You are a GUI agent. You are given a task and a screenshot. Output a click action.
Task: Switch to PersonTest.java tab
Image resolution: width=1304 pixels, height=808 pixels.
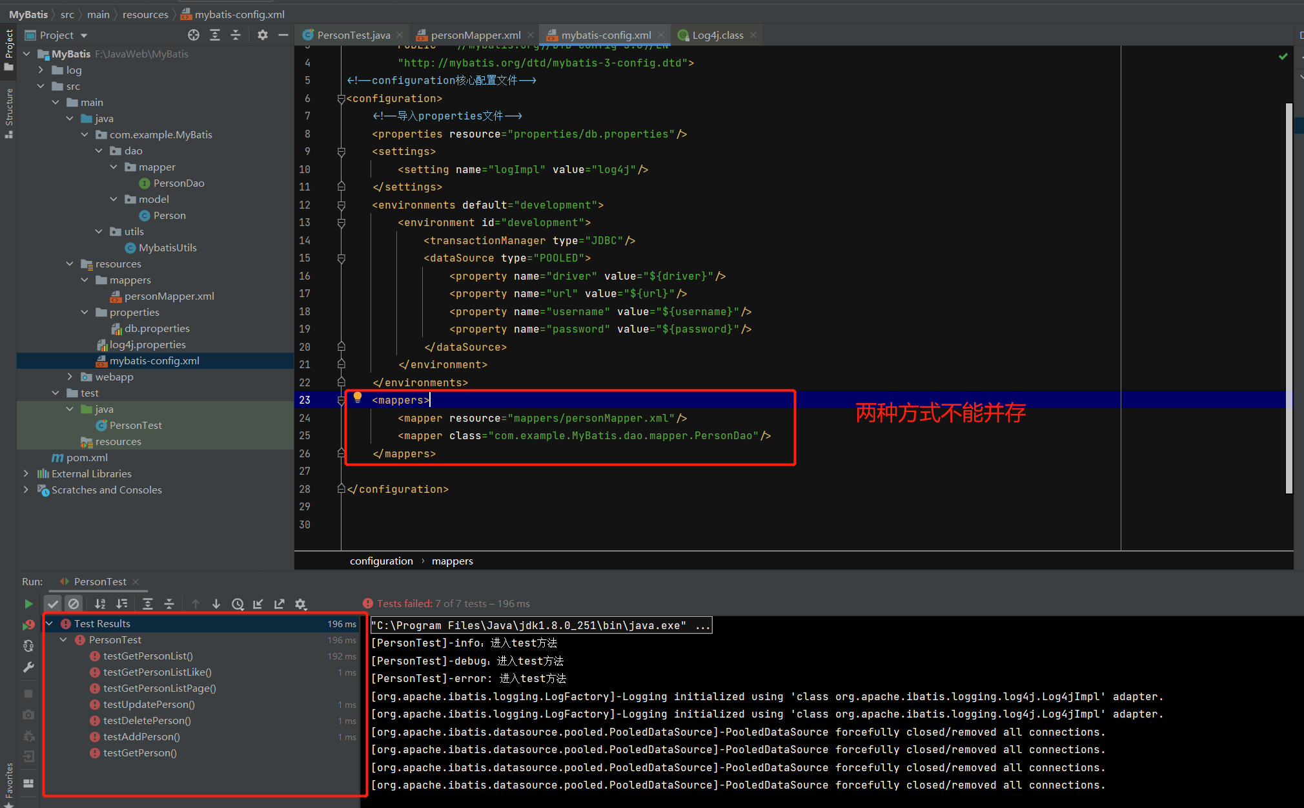pos(353,35)
